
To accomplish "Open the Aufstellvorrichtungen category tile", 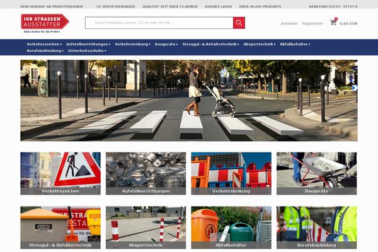I will click(146, 173).
